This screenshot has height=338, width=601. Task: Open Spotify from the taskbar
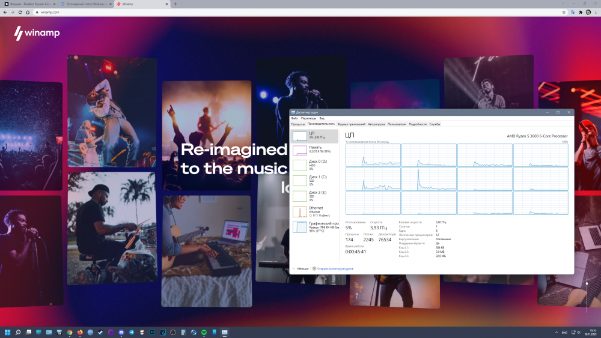[203, 332]
